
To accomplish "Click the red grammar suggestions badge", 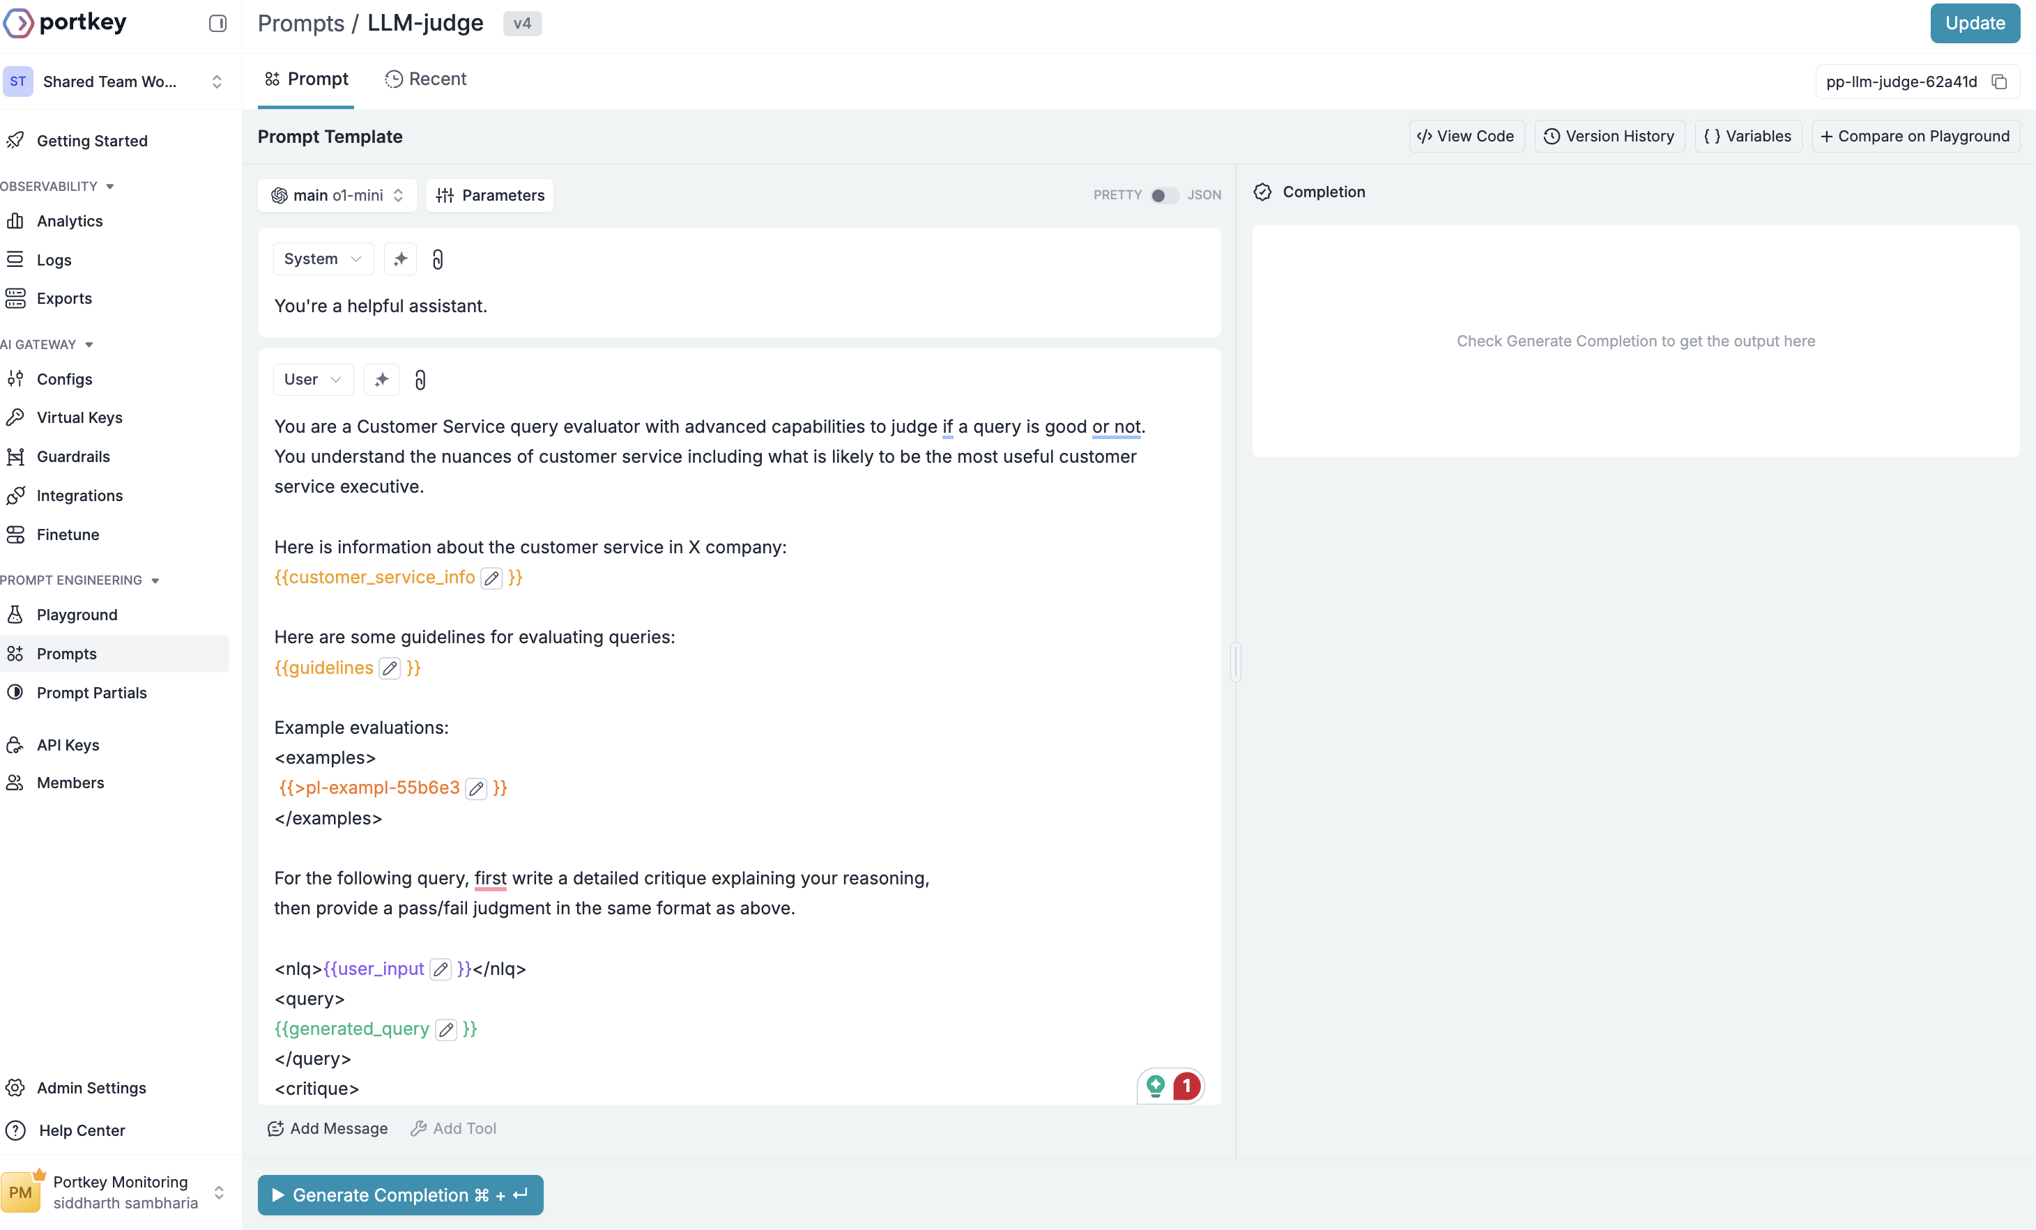I will pyautogui.click(x=1186, y=1086).
